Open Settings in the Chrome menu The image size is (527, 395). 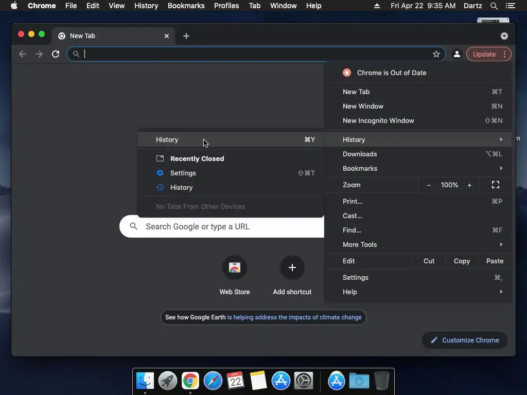tap(418, 277)
